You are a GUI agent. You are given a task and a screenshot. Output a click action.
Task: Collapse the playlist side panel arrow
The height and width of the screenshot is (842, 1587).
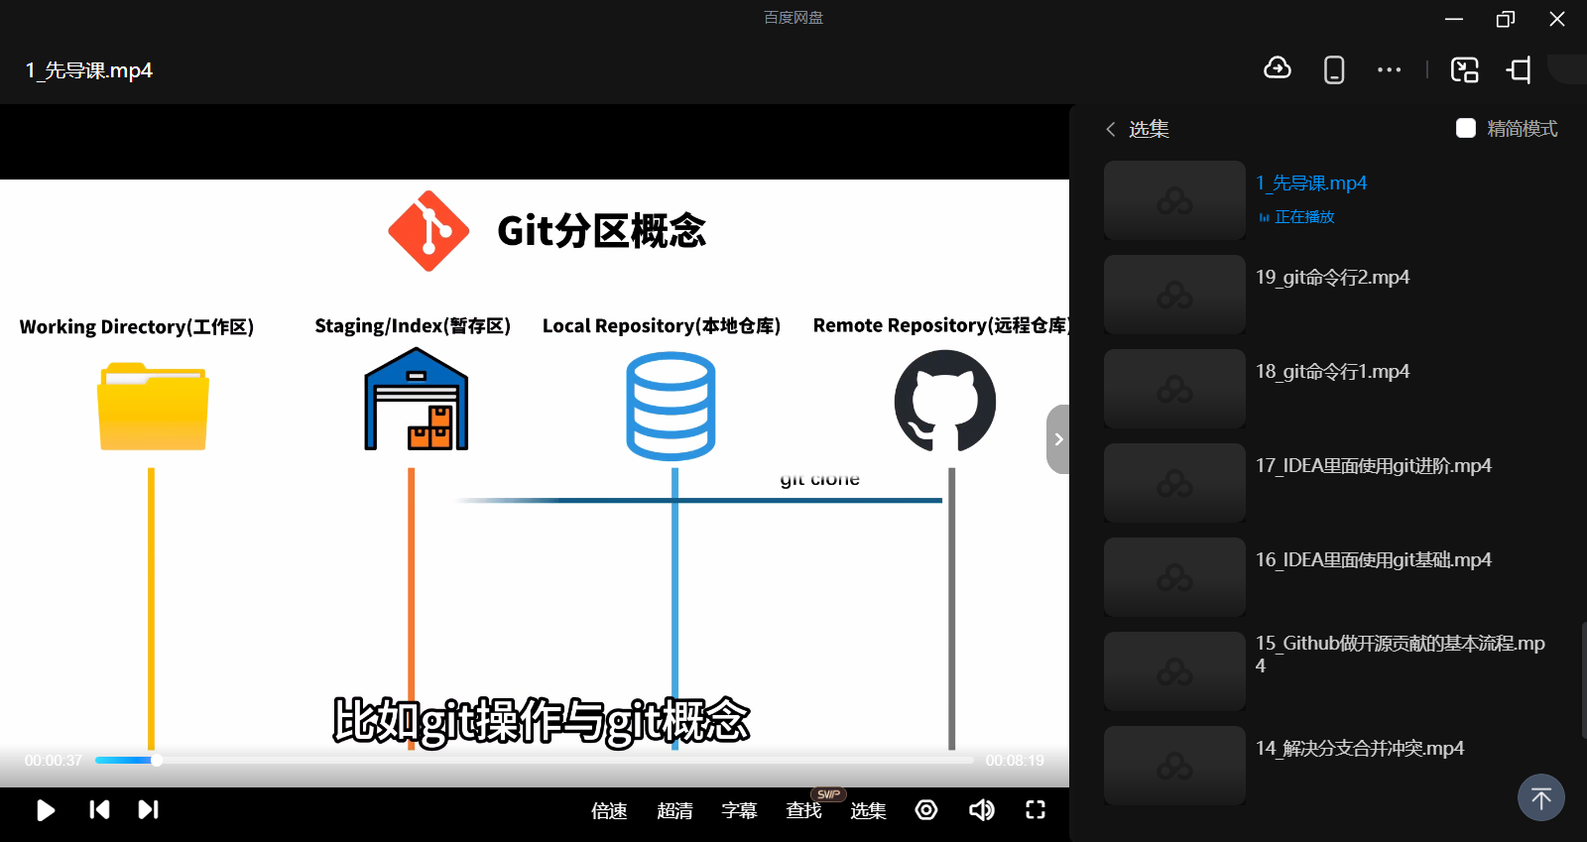click(1058, 439)
